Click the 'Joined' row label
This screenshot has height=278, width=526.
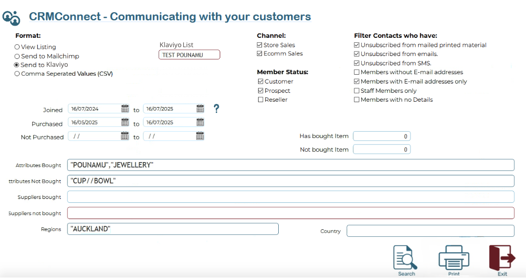[53, 110]
